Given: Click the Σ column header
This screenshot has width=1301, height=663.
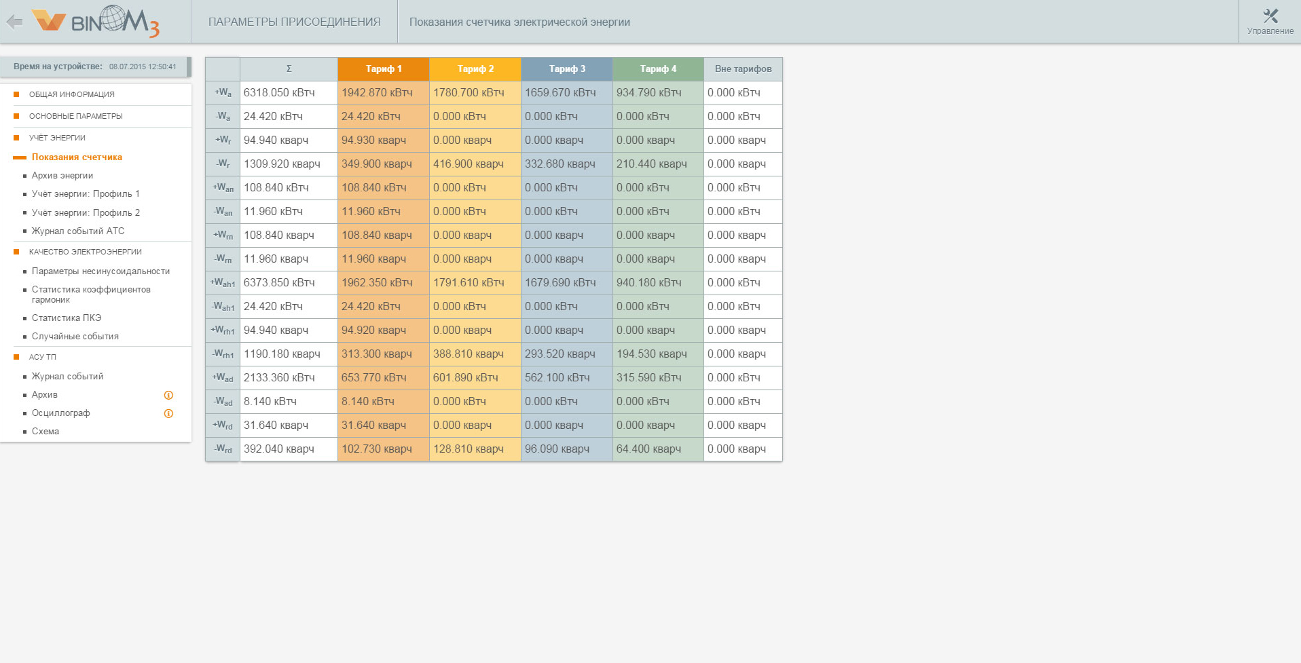Looking at the screenshot, I should pos(289,69).
